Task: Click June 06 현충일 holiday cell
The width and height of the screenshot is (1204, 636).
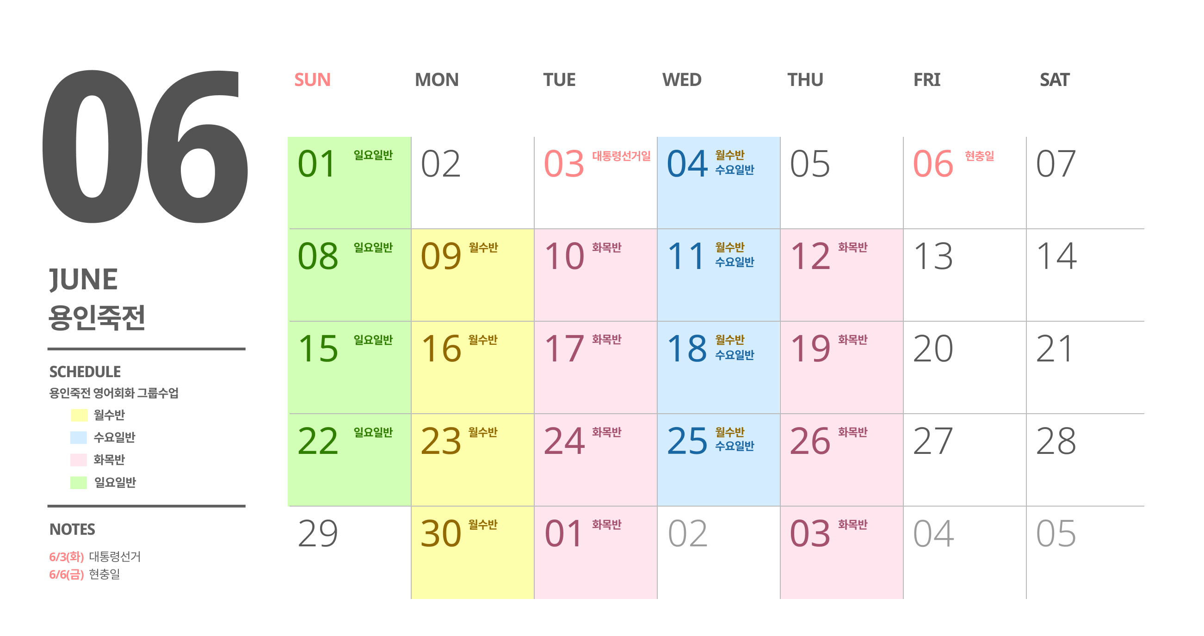Action: point(964,183)
